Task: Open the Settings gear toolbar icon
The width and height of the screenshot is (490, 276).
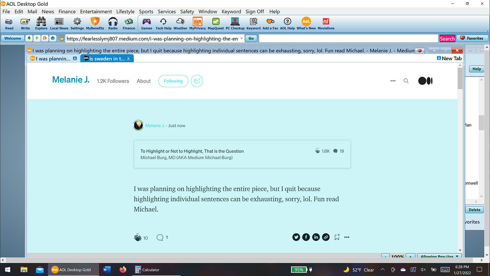Action: click(x=77, y=23)
